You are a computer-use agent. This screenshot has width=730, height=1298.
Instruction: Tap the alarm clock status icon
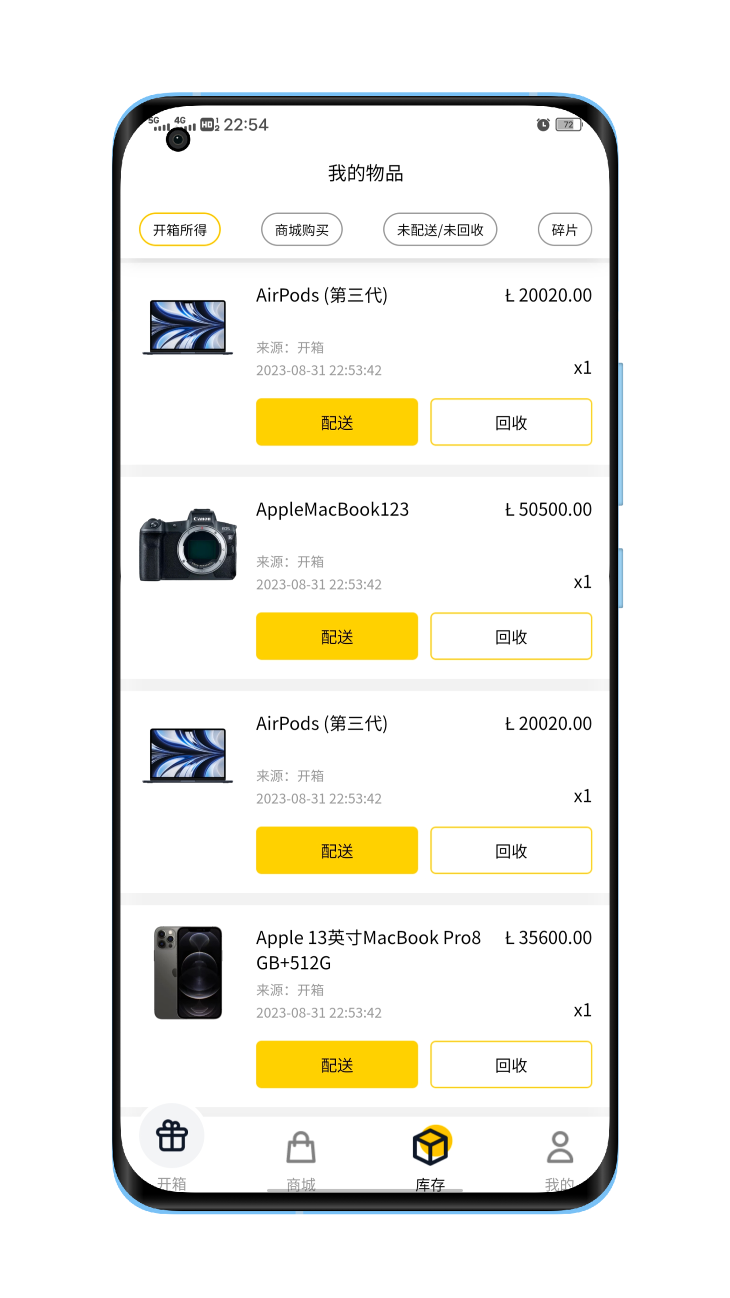(x=543, y=124)
